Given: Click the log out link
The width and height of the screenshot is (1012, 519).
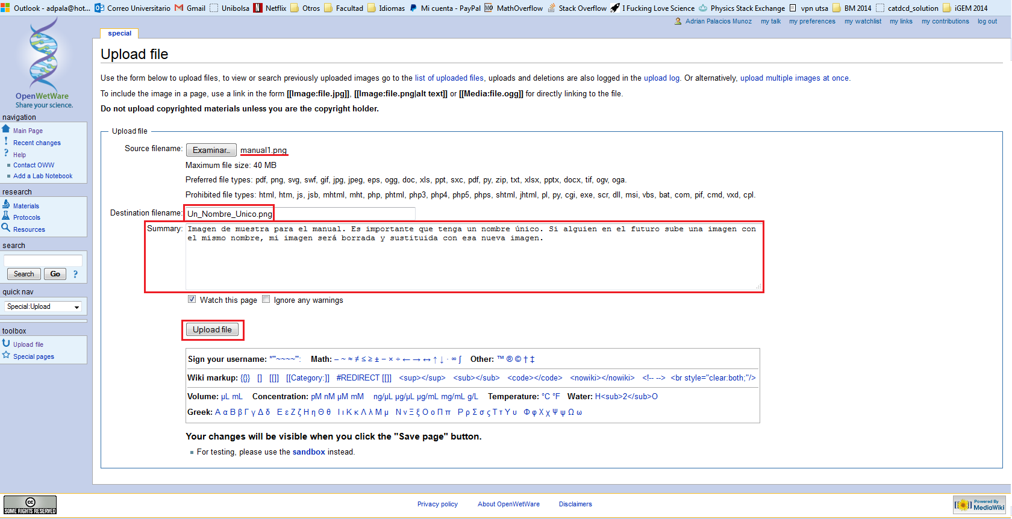Looking at the screenshot, I should [x=987, y=21].
